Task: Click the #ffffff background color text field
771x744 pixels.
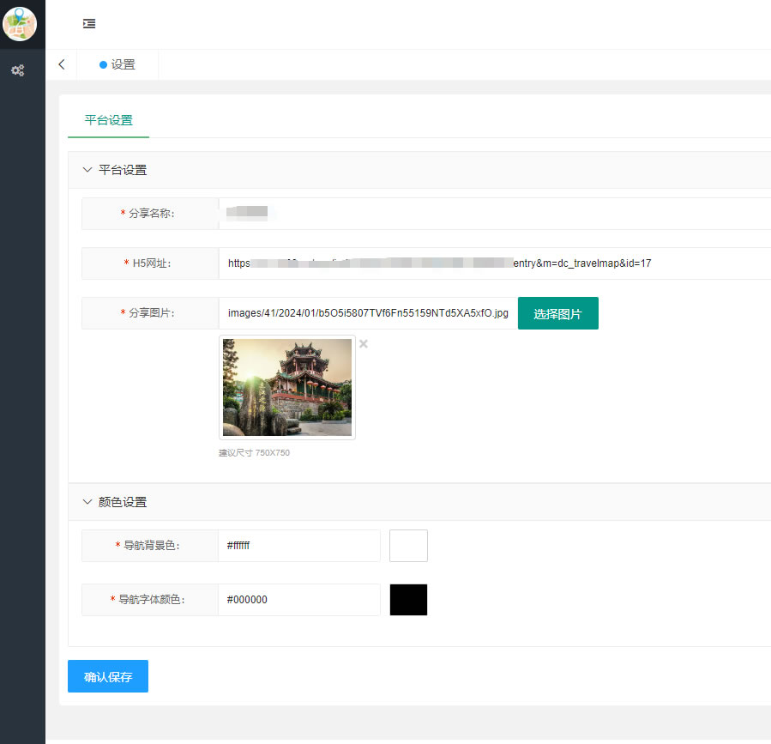Action: click(298, 546)
